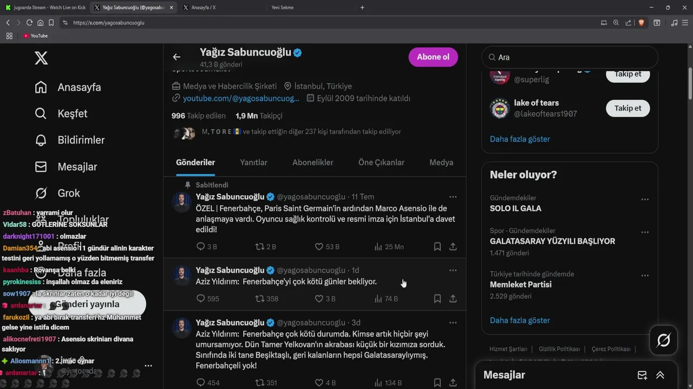693x389 pixels.
Task: Switch to the Anasayfa / X browser tab
Action: click(222, 8)
